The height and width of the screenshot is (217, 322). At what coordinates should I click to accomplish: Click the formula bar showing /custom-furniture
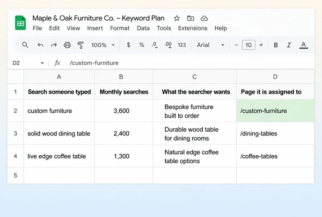[x=190, y=63]
